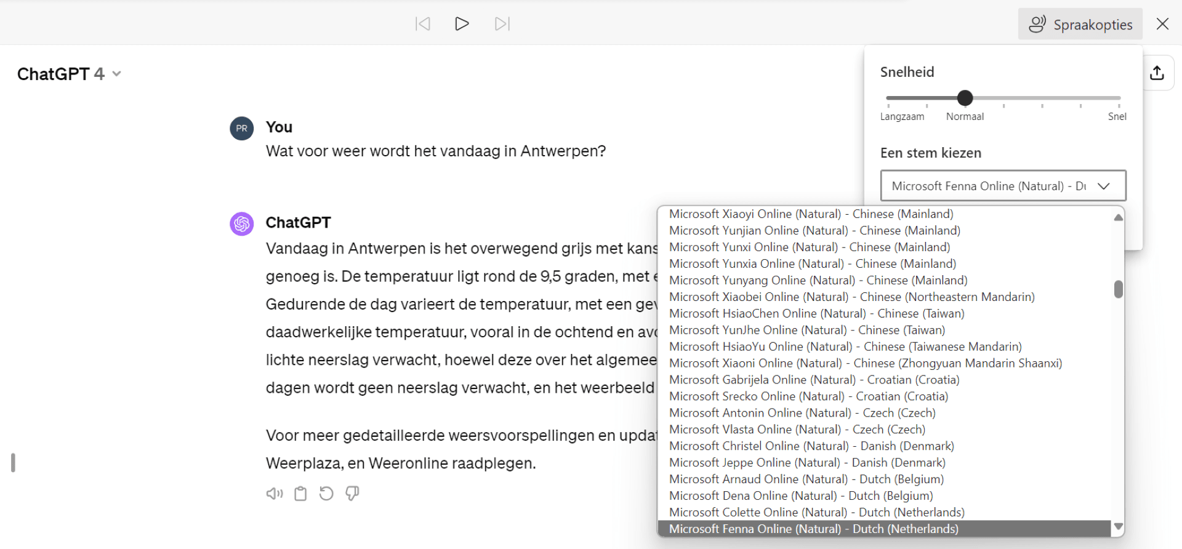Choose Microsoft Xiaoni Zhongyuan Mandarin Shaanxi voice
The height and width of the screenshot is (549, 1182).
click(x=885, y=364)
